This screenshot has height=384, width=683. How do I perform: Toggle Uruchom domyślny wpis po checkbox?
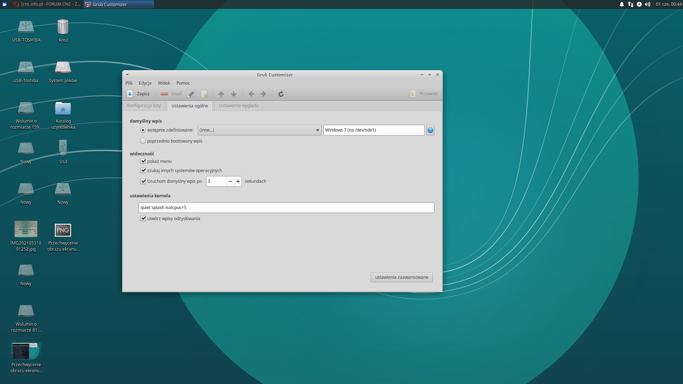(x=143, y=181)
